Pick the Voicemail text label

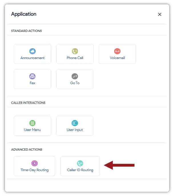pyautogui.click(x=117, y=58)
